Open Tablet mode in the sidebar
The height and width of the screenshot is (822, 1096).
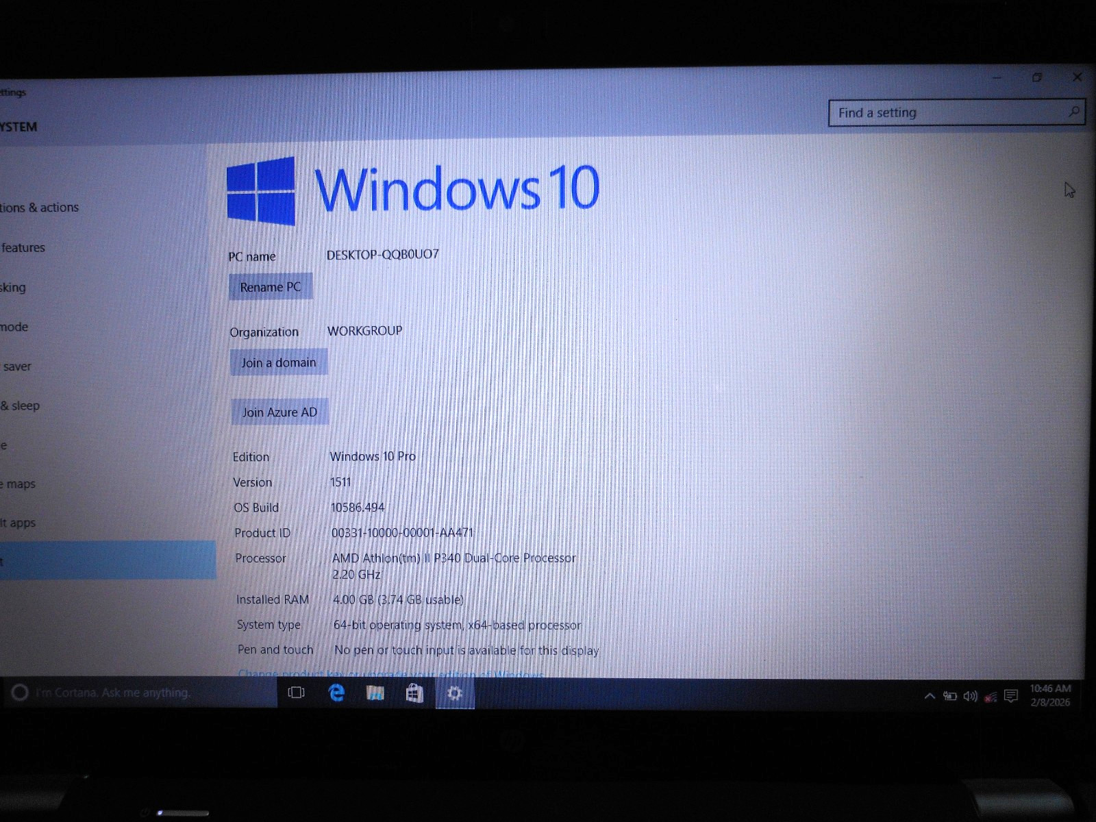point(14,327)
